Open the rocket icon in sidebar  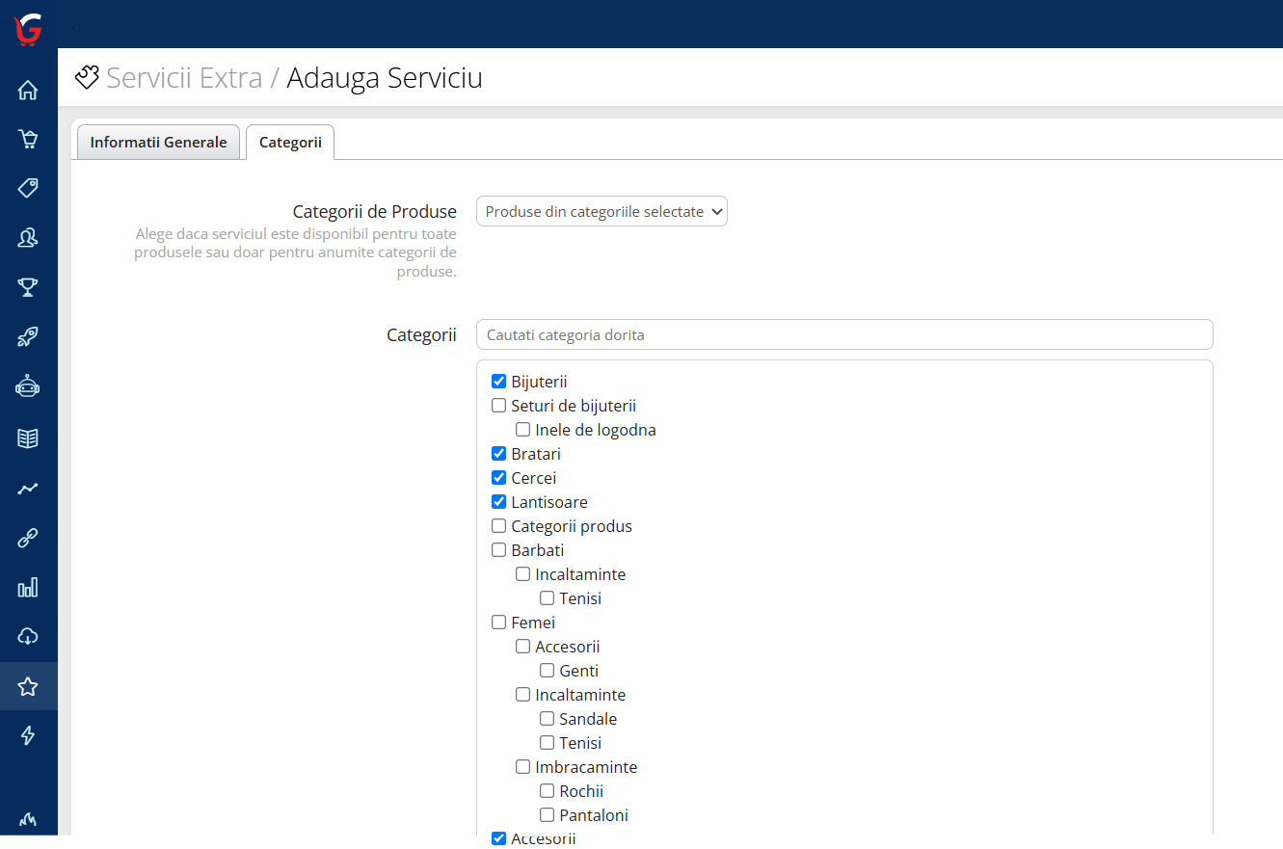pos(28,336)
